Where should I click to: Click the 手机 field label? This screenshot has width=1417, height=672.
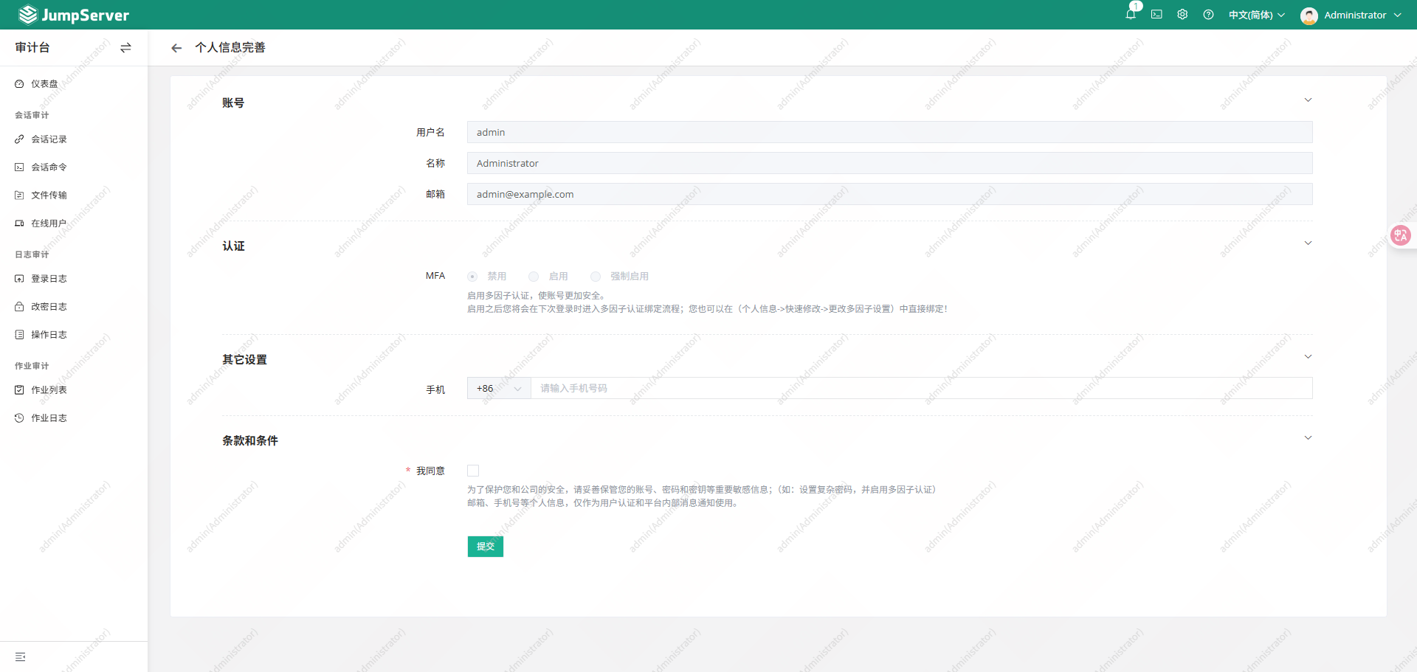coord(435,389)
